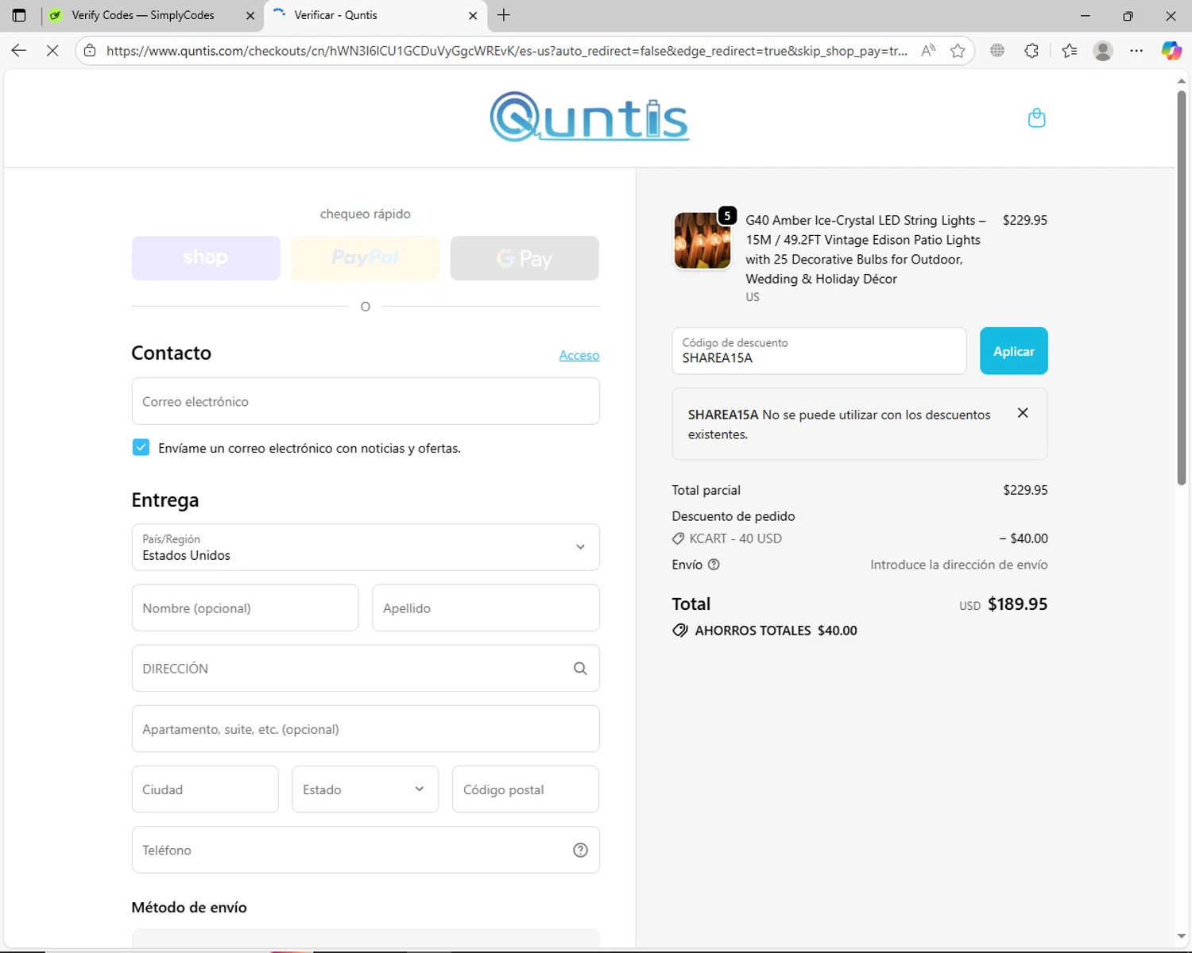
Task: Uncheck the email news and offers checkbox
Action: coord(141,447)
